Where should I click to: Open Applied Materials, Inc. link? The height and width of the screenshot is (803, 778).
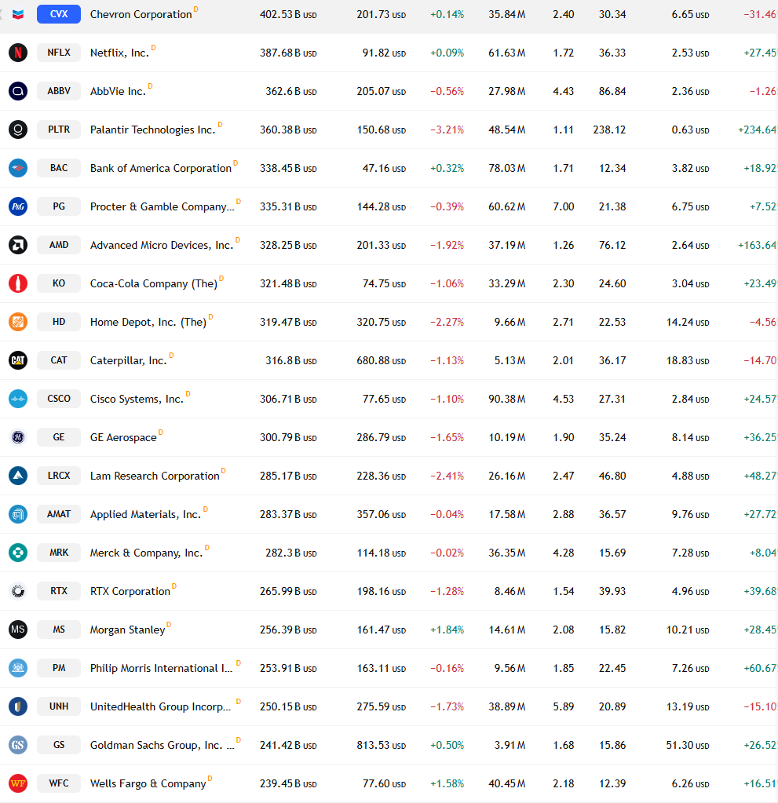click(x=145, y=514)
